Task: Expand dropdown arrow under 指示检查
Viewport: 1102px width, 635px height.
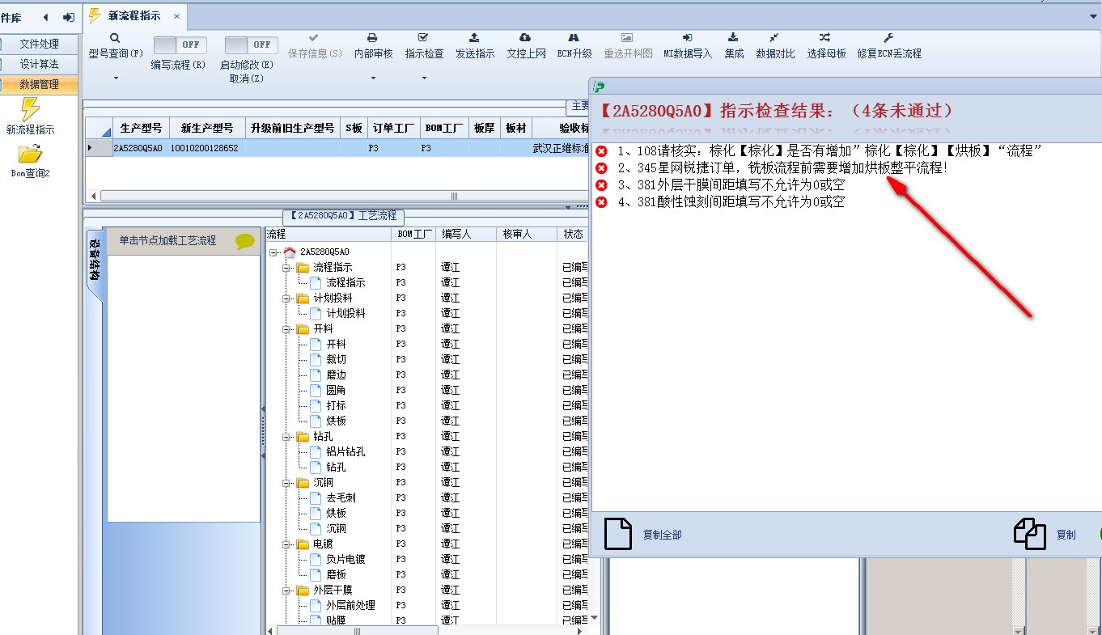Action: click(x=424, y=78)
